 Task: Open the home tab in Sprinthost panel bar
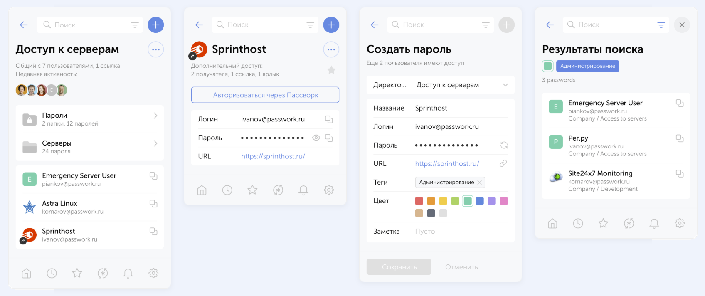coord(202,190)
